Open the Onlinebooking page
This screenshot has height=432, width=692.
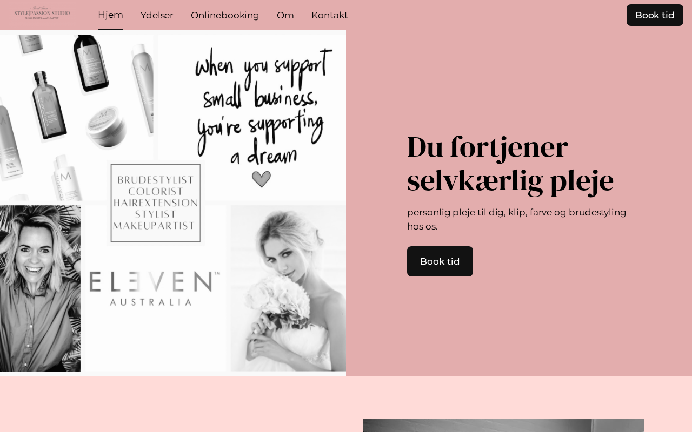[225, 15]
